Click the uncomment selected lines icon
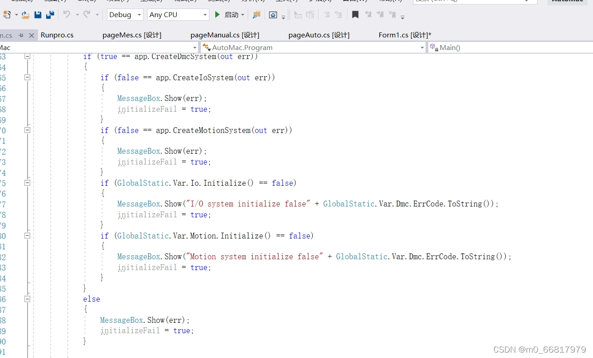Image resolution: width=593 pixels, height=358 pixels. click(338, 15)
